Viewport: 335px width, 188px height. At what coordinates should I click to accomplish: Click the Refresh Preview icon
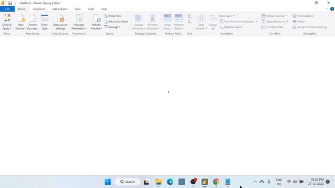coord(96,18)
